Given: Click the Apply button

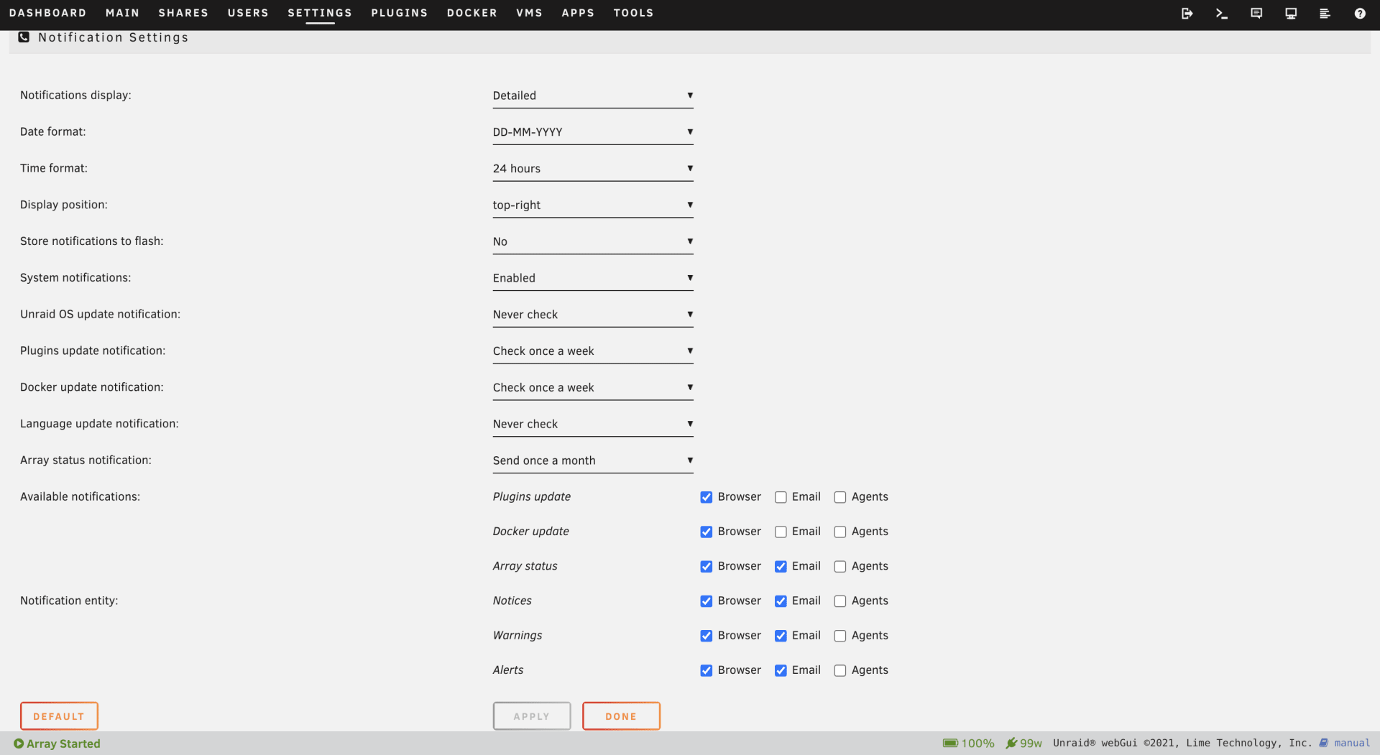Looking at the screenshot, I should (532, 716).
